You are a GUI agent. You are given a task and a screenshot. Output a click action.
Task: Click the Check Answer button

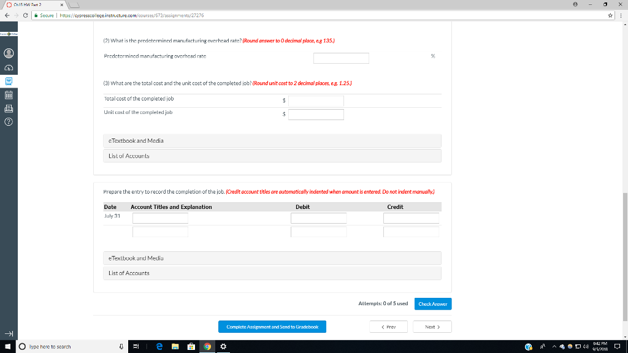pyautogui.click(x=432, y=303)
